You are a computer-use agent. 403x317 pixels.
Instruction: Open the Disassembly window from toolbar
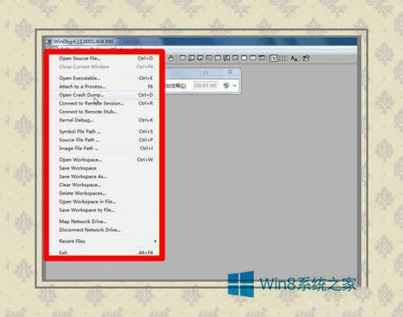235,58
